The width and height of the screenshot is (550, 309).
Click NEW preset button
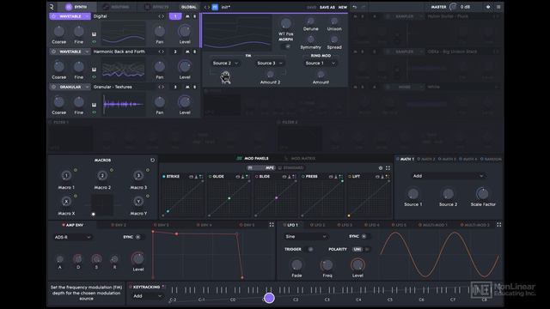tap(343, 7)
